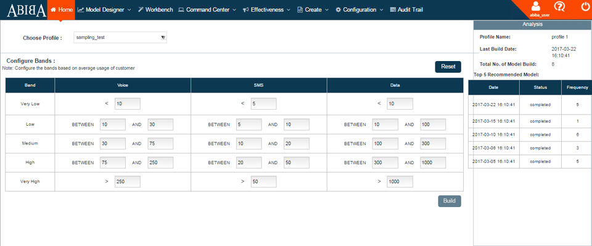592x246 pixels.
Task: Edit Very High Voice threshold field
Action: [x=128, y=182]
